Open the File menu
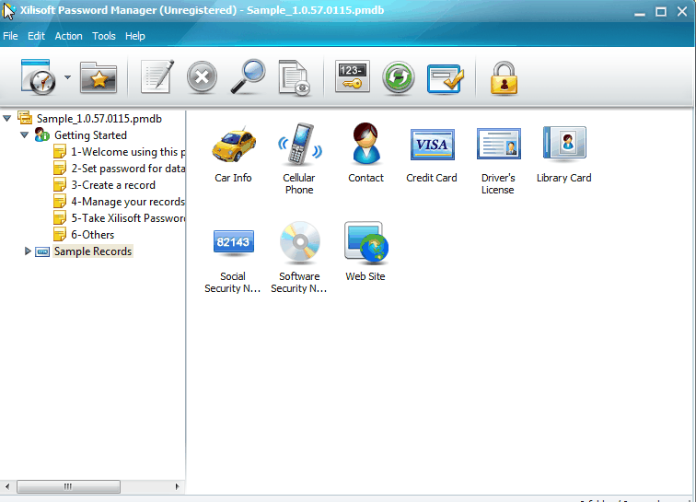696x502 pixels. [10, 36]
